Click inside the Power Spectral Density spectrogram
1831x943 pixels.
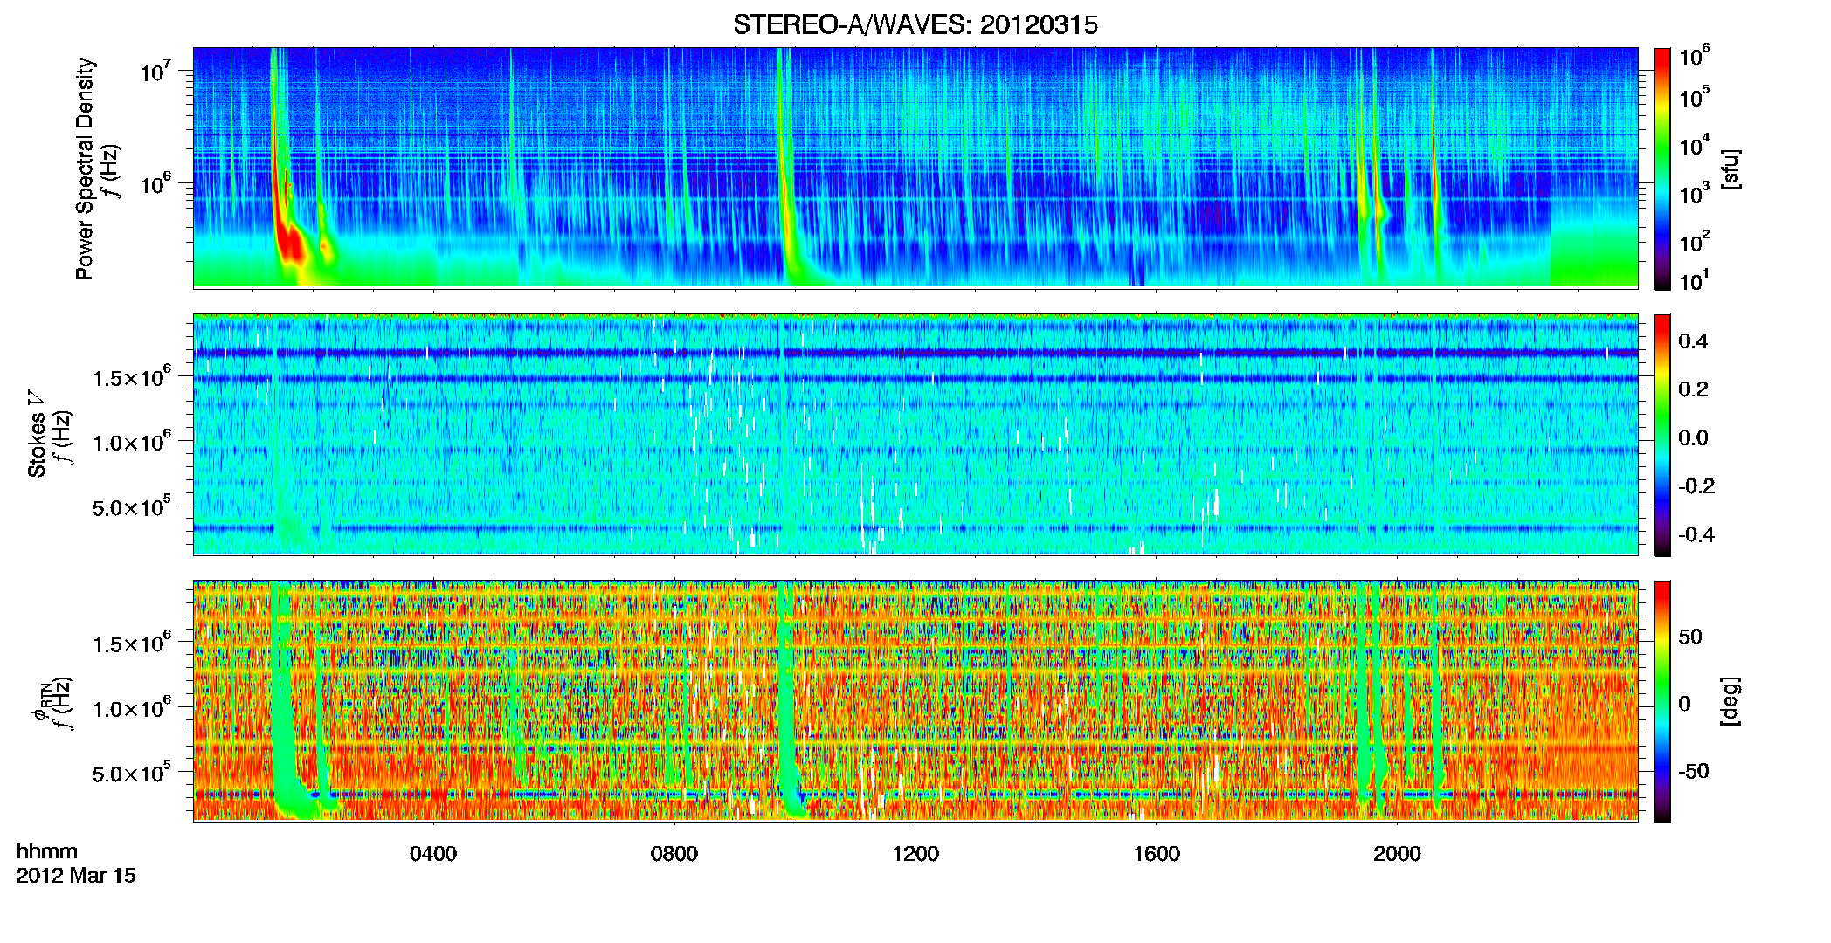pyautogui.click(x=915, y=167)
